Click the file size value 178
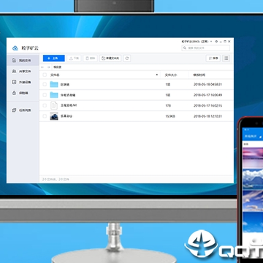This screenshot has width=263, height=263. 168,105
